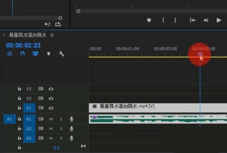The width and height of the screenshot is (227, 153).
Task: Toggle the Snap magnet in timeline
Action: [x=22, y=54]
